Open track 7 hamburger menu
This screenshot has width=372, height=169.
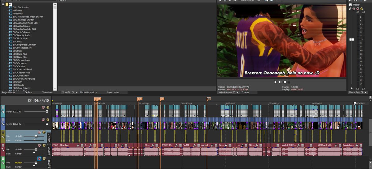(x=3, y=145)
